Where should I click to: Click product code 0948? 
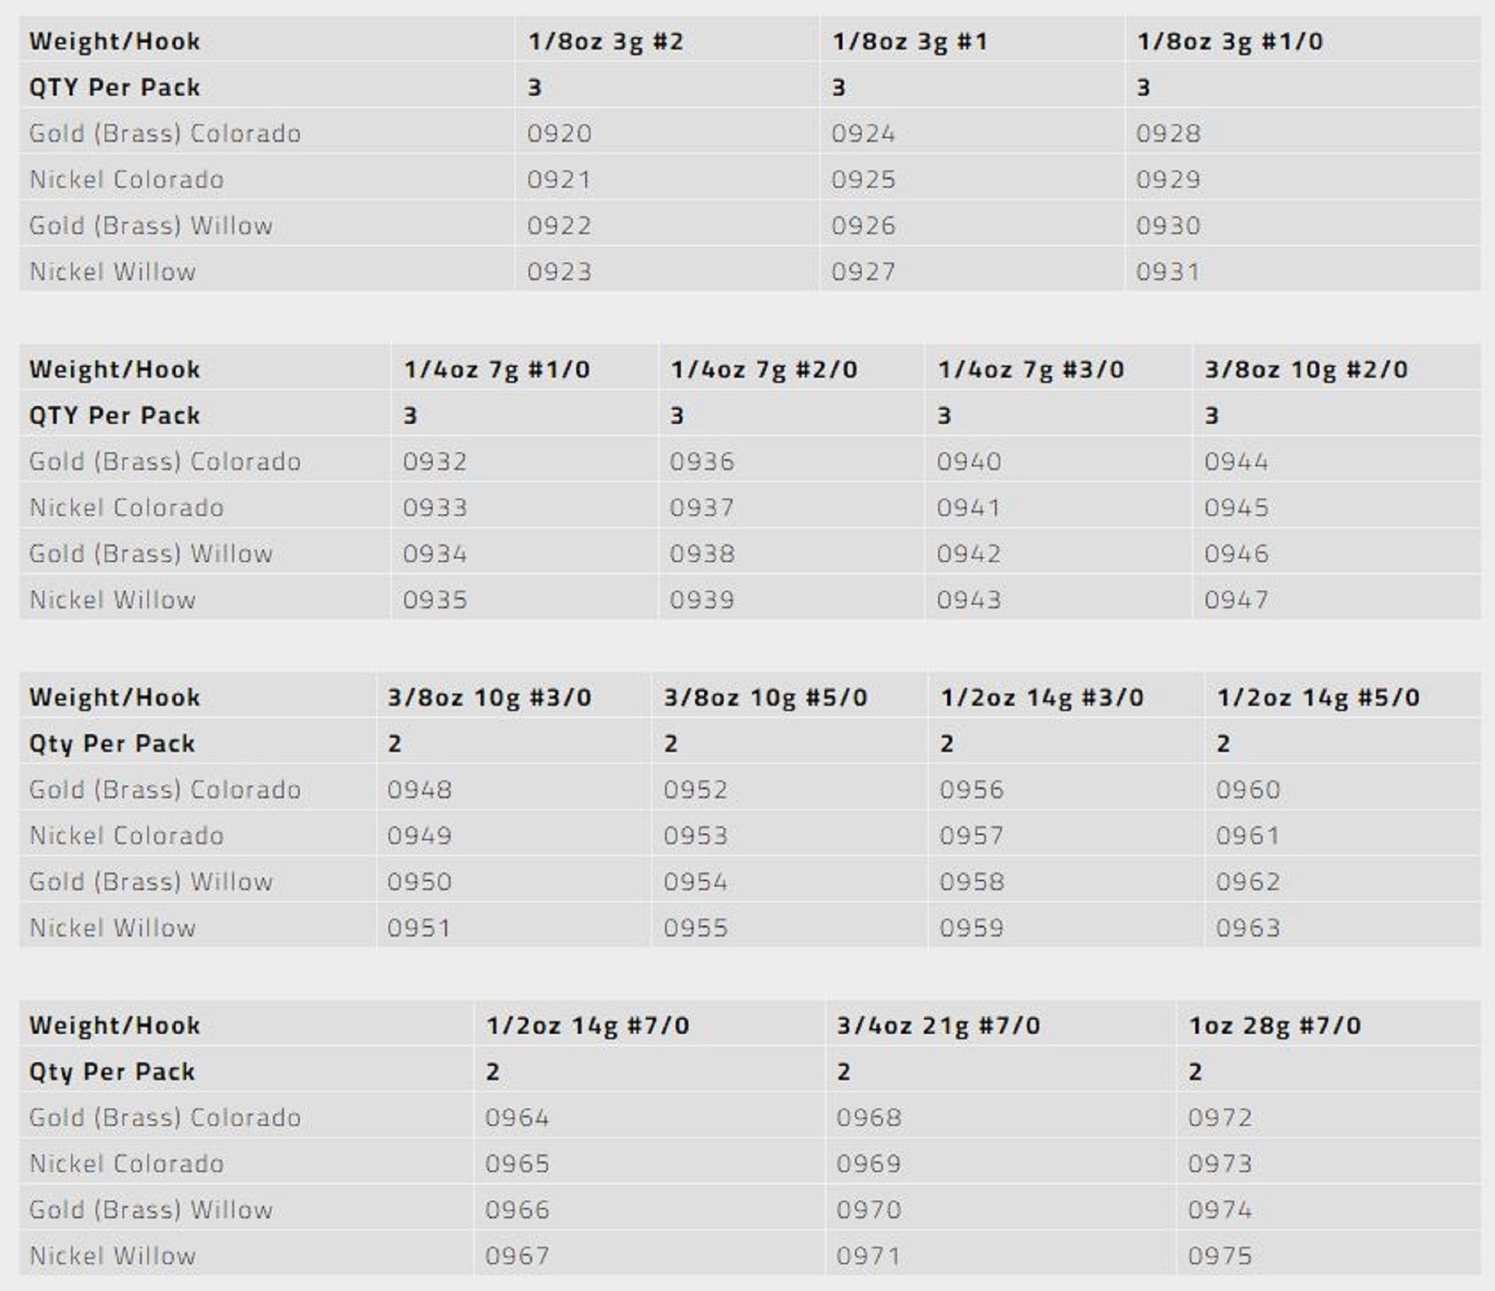coord(419,789)
